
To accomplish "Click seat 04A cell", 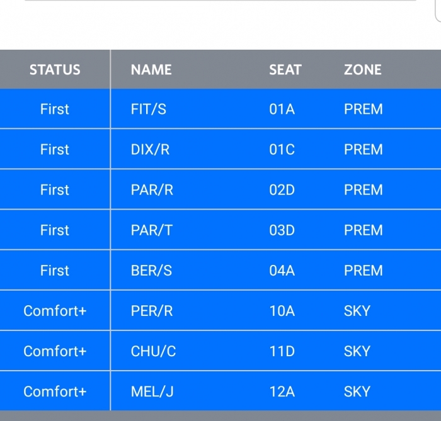I will [282, 271].
